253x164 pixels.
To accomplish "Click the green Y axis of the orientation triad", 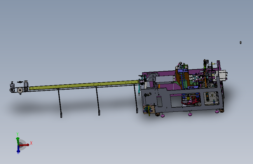I will click(x=18, y=141).
